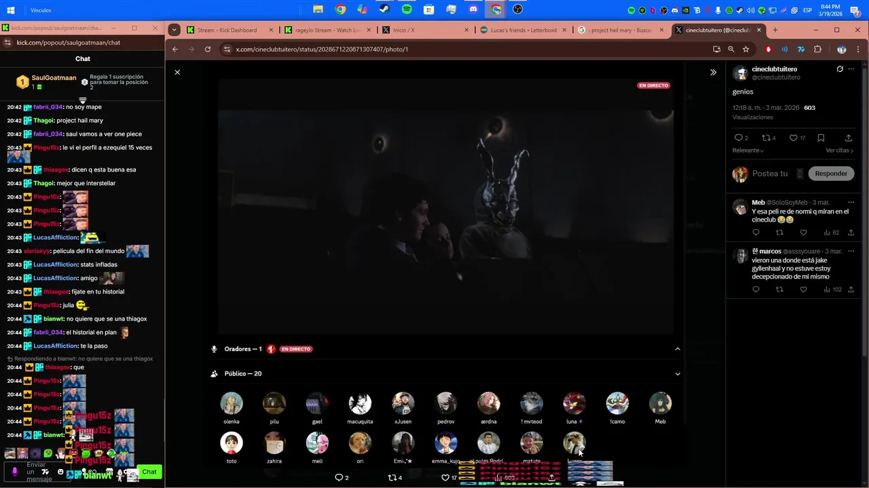
Task: Open SaulGoatmaan top gifter entry
Action: point(47,82)
